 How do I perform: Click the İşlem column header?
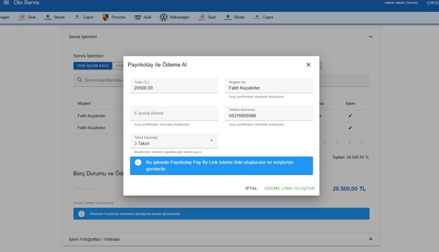pos(350,103)
